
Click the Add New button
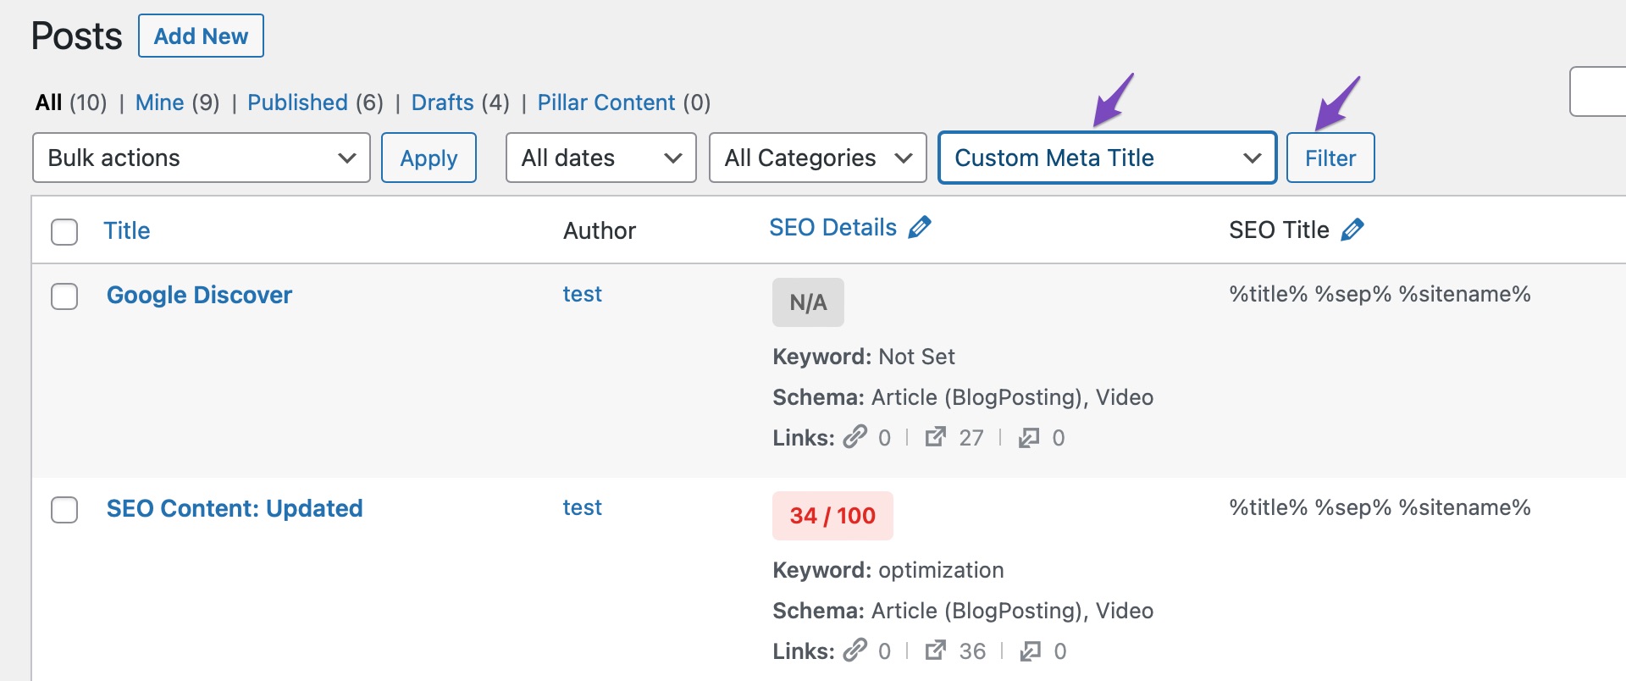click(x=201, y=36)
